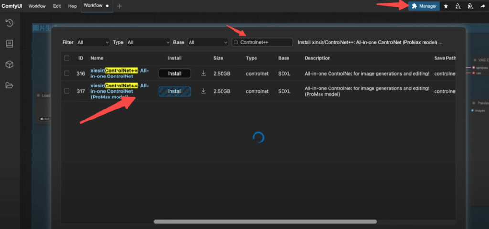Screen dimensions: 489x229
Task: Open xinsir ControlNet++ ProMax link in row 317
Action: (119, 91)
